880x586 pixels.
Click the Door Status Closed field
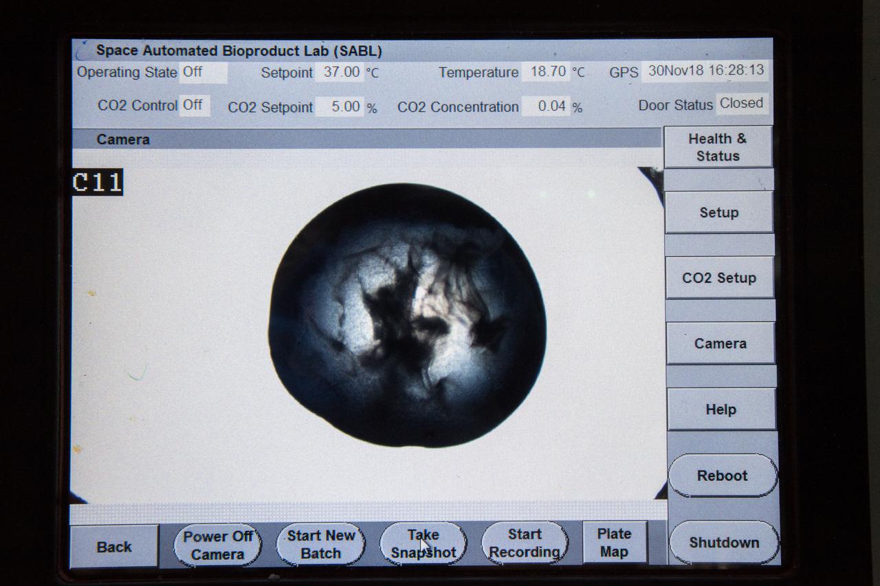(x=741, y=104)
